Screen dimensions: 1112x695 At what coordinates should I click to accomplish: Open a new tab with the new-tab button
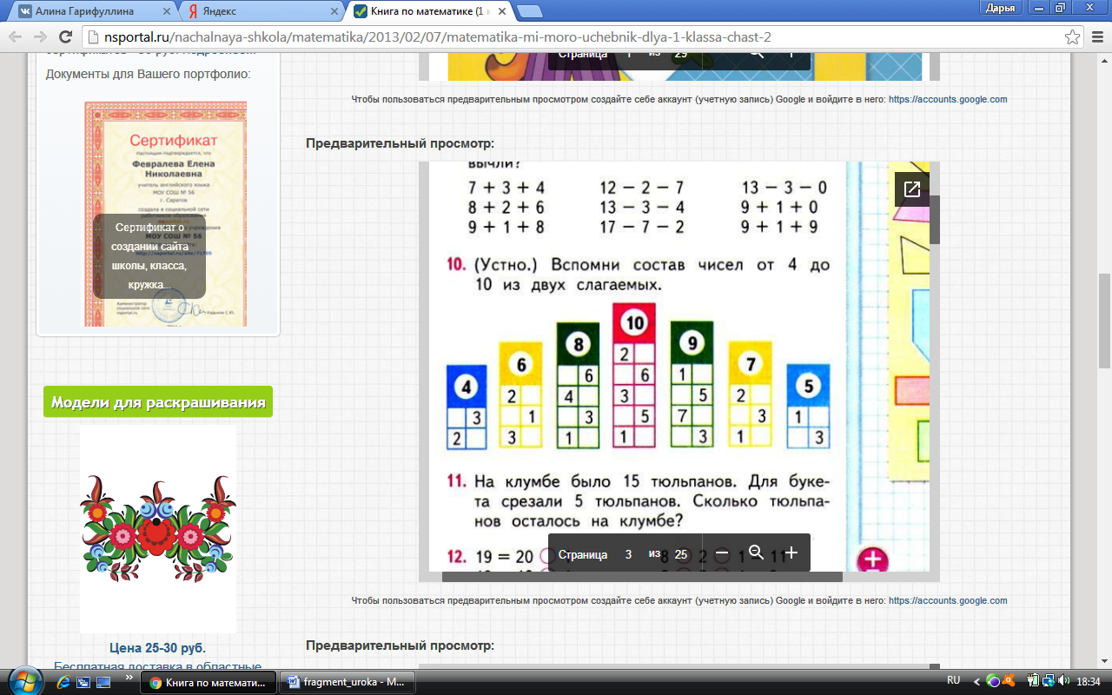click(x=530, y=11)
